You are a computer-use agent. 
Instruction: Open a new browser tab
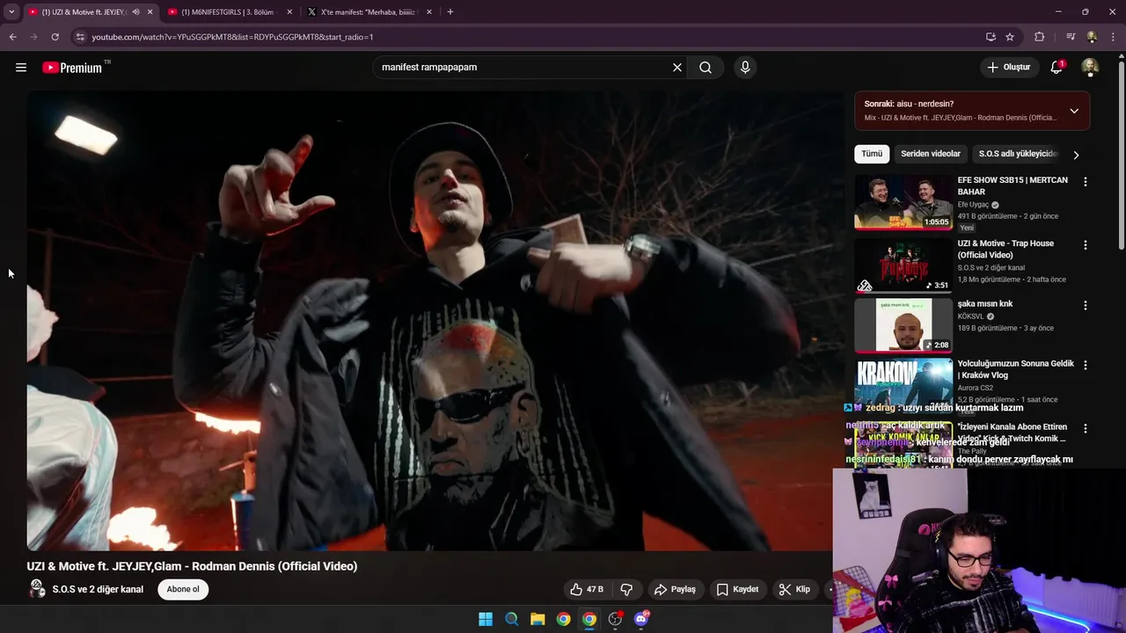[450, 12]
